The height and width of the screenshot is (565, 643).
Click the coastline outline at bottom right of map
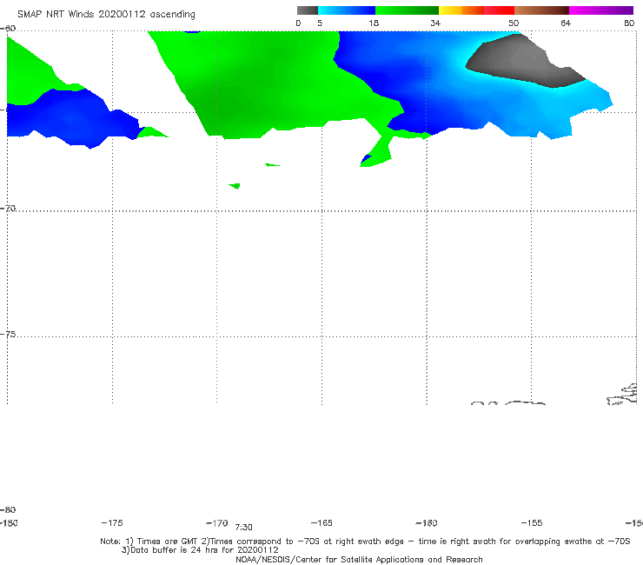pos(622,395)
